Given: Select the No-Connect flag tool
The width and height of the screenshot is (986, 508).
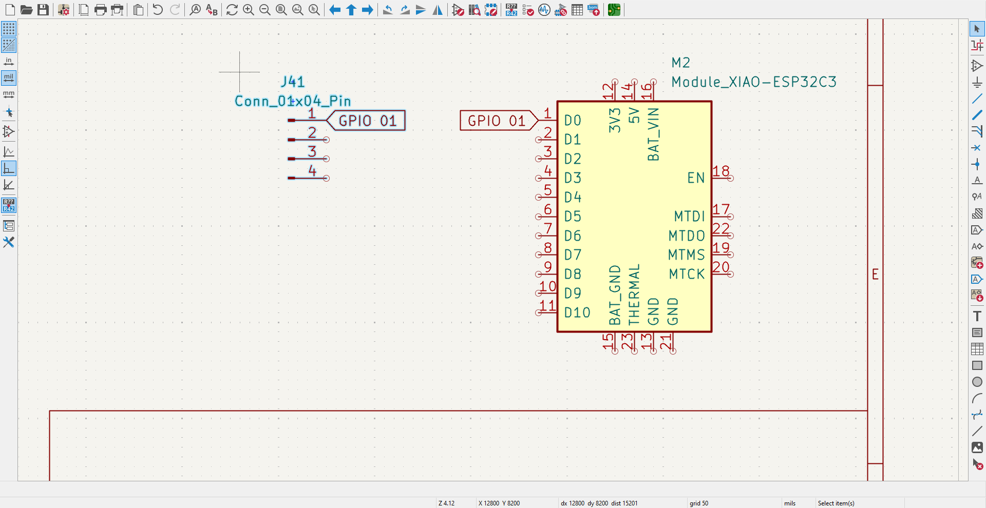Looking at the screenshot, I should (x=977, y=148).
